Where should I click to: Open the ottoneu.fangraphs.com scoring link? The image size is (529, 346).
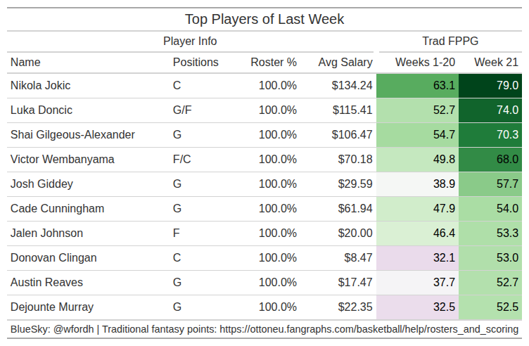coord(369,329)
